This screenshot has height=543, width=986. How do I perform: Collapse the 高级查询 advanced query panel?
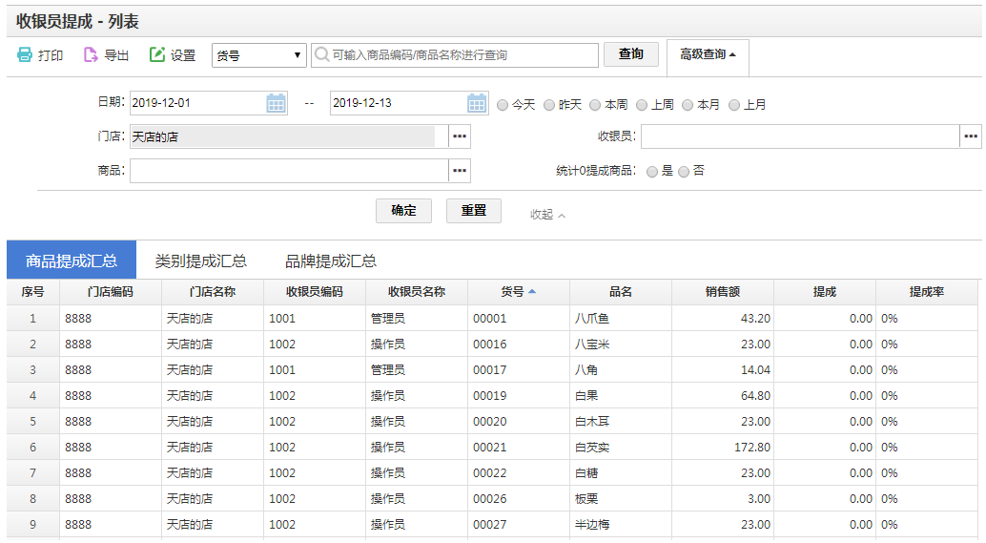coord(708,55)
